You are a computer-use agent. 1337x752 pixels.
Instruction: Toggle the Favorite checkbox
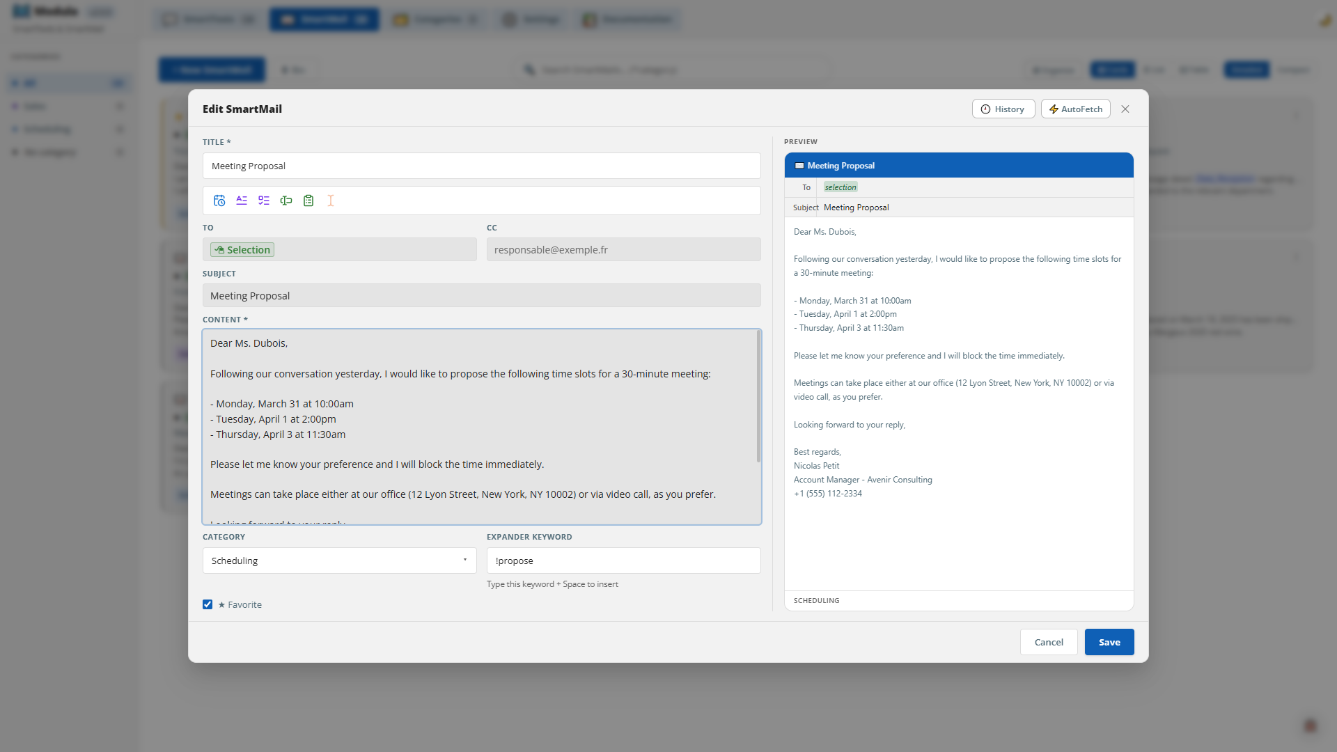coord(208,604)
